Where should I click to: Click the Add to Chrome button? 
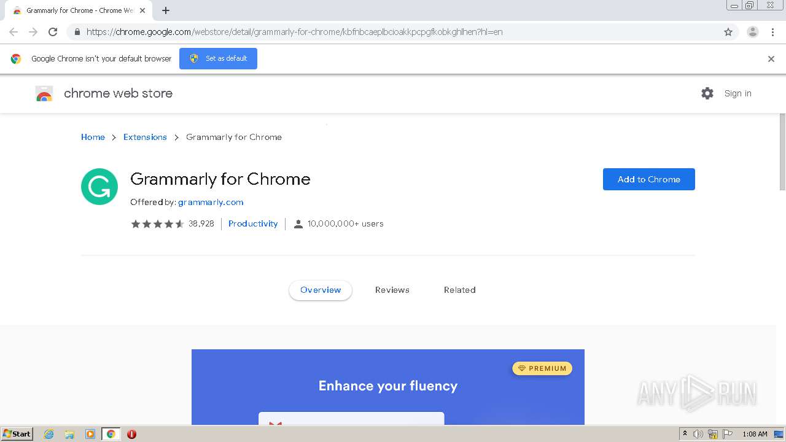tap(648, 179)
